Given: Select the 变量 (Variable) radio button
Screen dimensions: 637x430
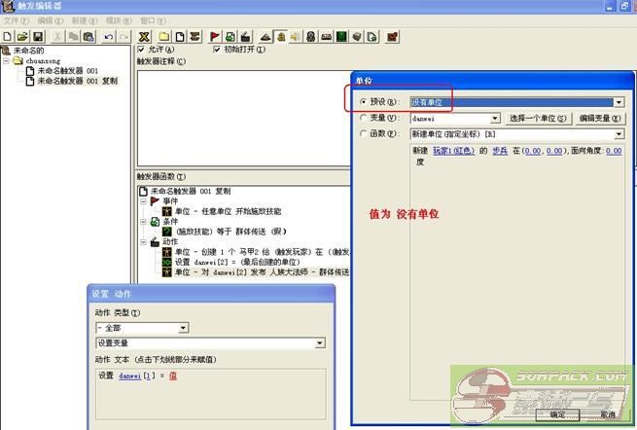Looking at the screenshot, I should tap(364, 118).
